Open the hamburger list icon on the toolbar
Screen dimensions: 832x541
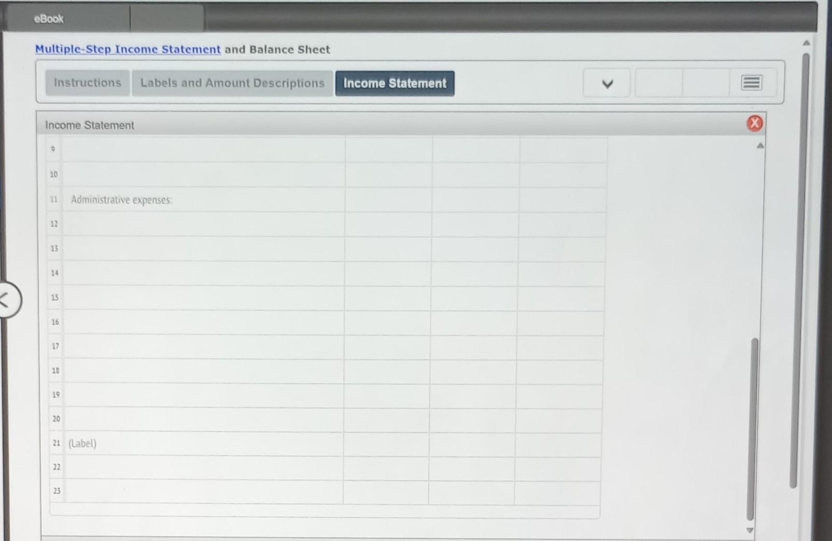[x=751, y=82]
